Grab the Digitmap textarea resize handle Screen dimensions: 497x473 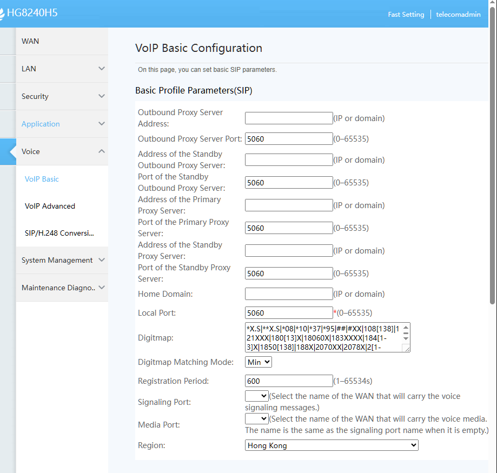[x=407, y=349]
